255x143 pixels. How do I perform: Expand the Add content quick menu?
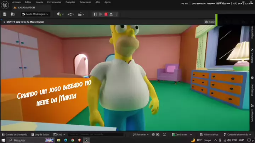60,14
